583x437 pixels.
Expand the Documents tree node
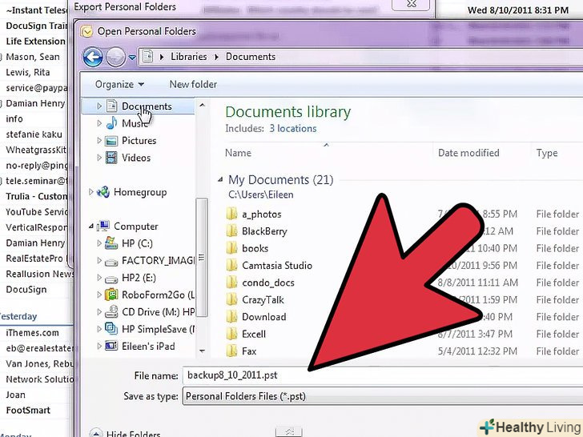tap(99, 106)
